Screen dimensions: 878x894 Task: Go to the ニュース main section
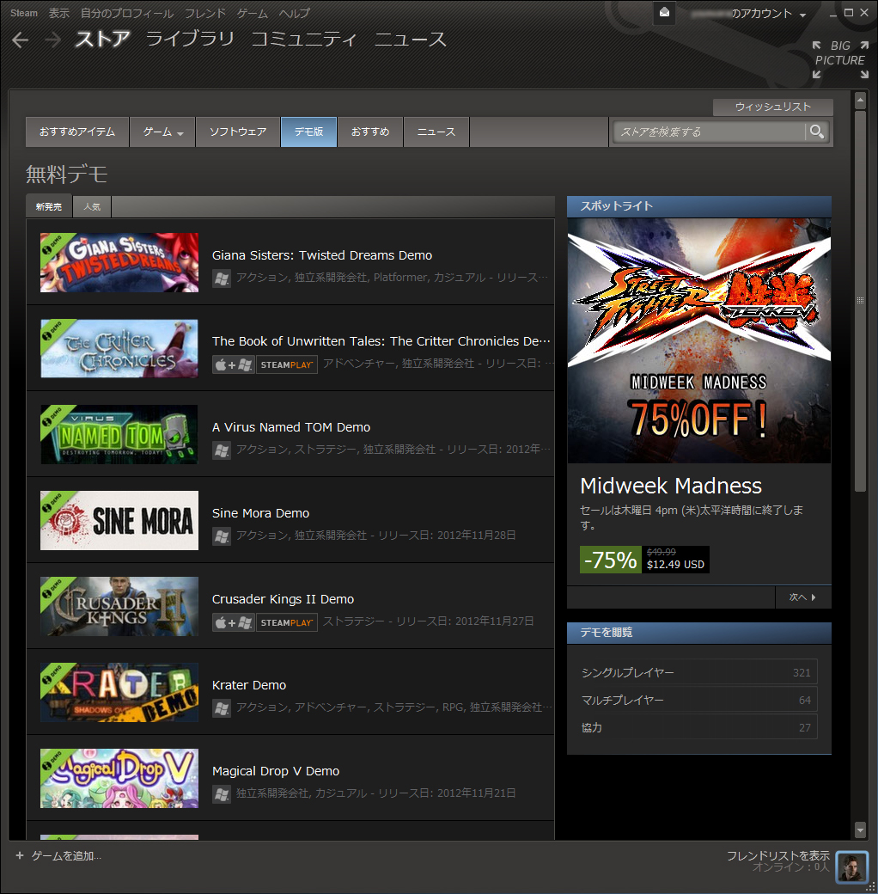pos(411,39)
